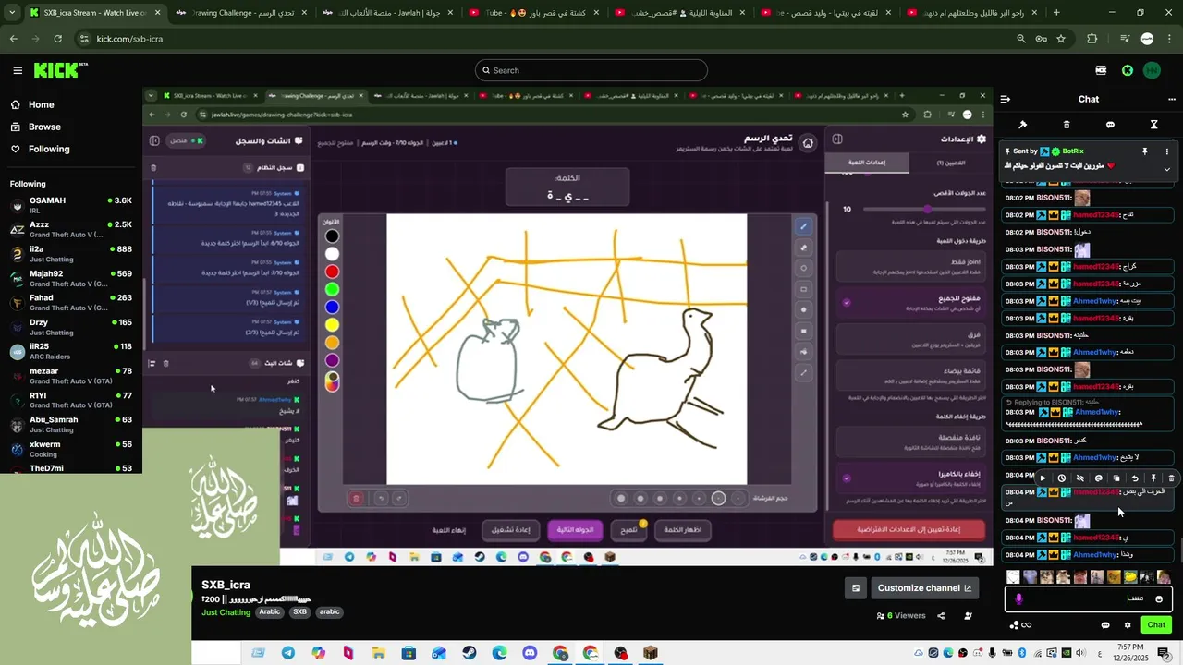Viewport: 1183px width, 665px height.
Task: Select the filled rectangle shape tool
Action: pos(803,331)
